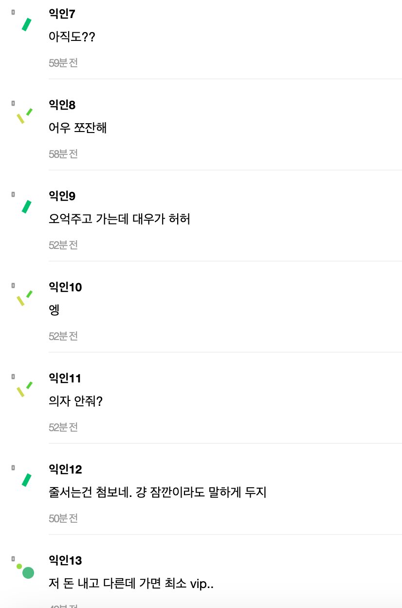This screenshot has height=608, width=402.
Task: Click the comment text '어우 쪼잔해'
Action: point(78,128)
